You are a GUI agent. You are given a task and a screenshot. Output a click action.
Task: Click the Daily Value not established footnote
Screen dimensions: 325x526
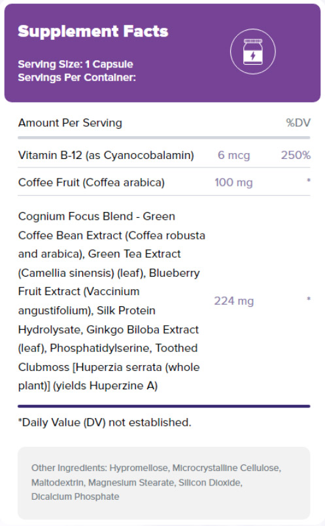105,423
